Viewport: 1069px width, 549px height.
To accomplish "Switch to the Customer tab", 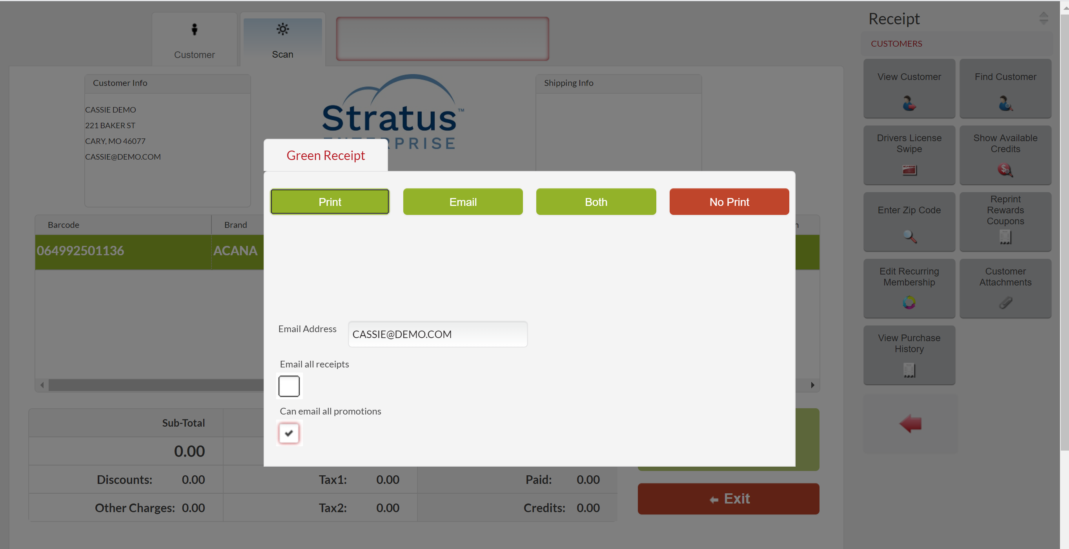I will 194,40.
